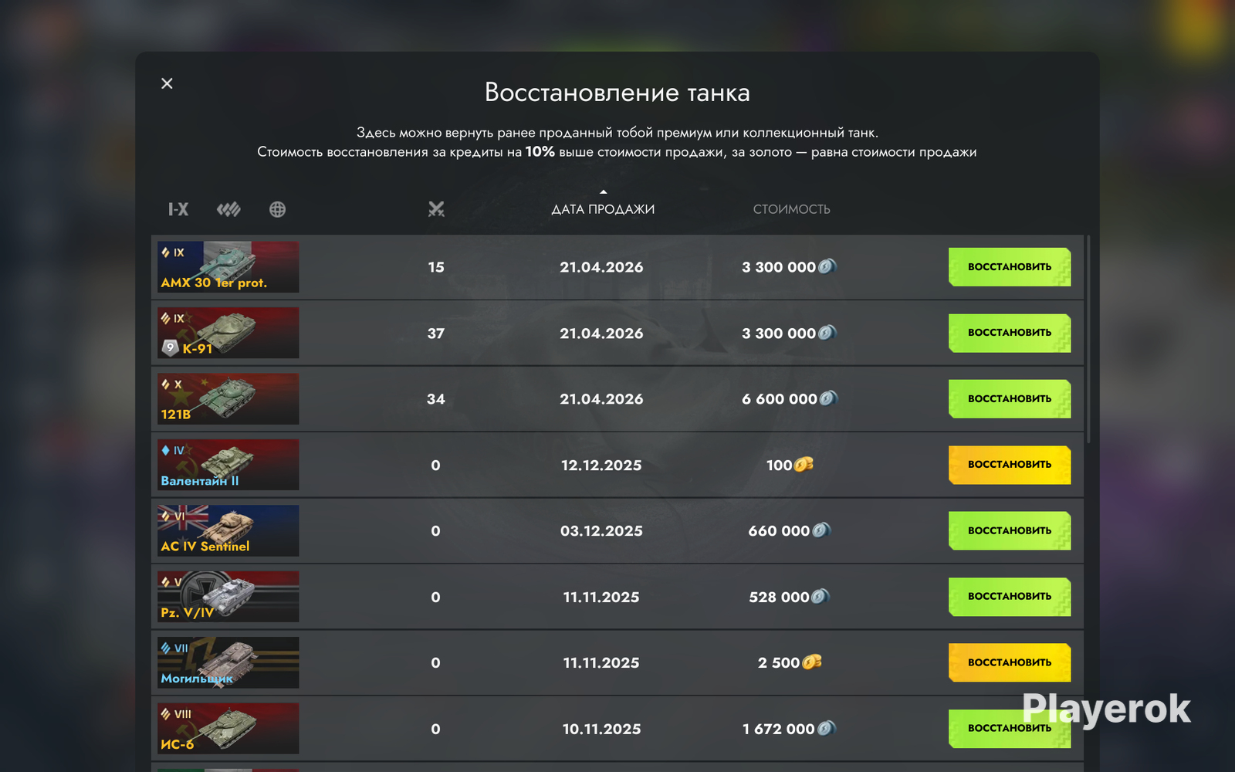Sort by battles crossed-swords icon
This screenshot has width=1235, height=772.
(436, 209)
